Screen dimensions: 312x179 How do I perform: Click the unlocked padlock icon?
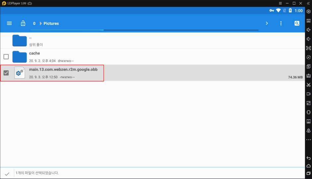tap(23, 23)
